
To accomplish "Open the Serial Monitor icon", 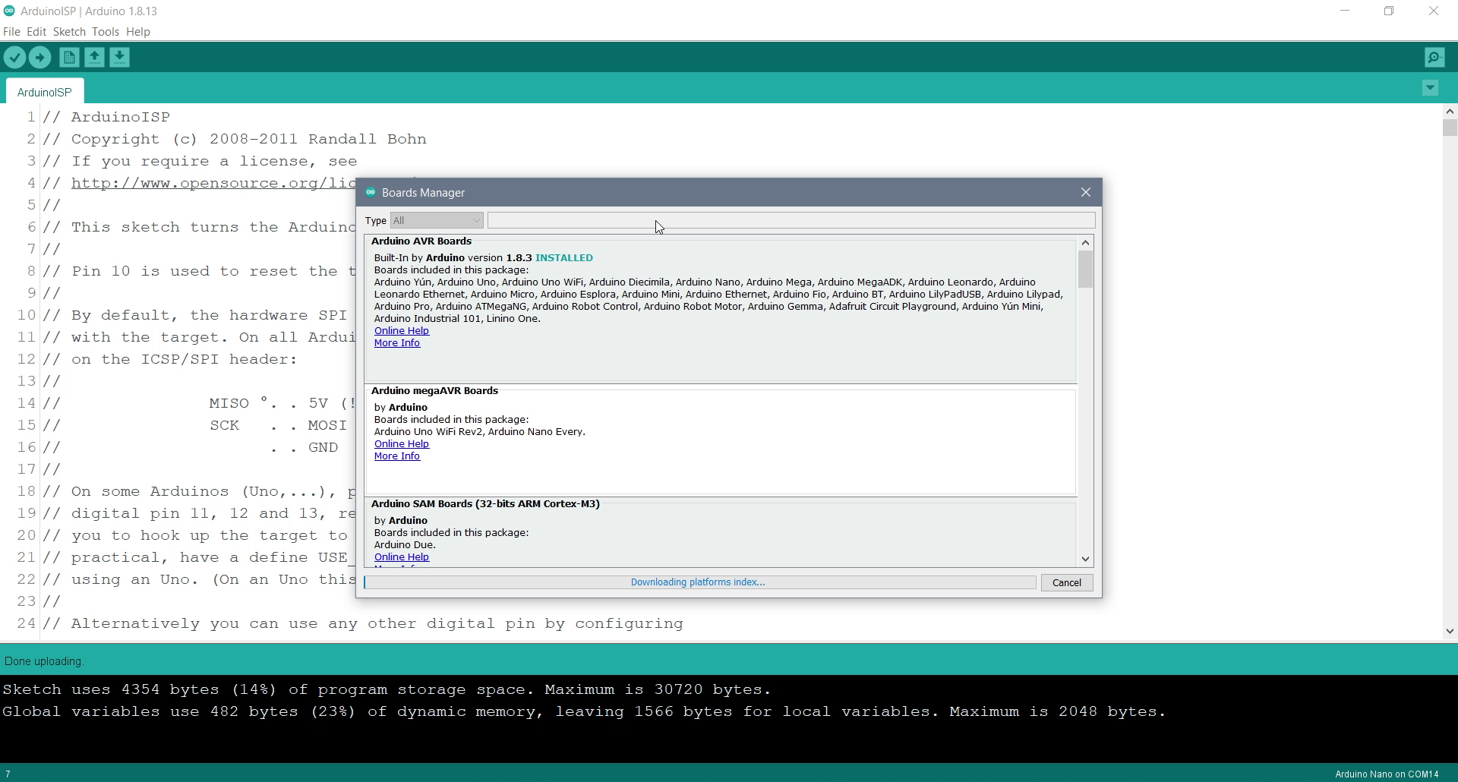I will tap(1434, 57).
